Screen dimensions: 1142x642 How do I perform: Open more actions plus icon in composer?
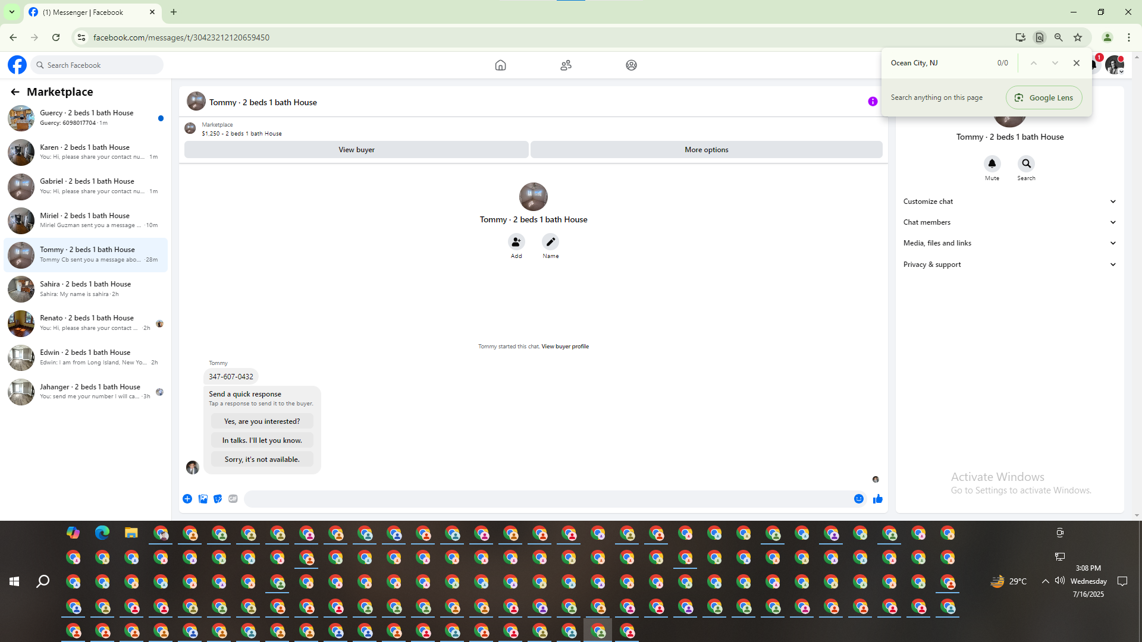tap(187, 499)
